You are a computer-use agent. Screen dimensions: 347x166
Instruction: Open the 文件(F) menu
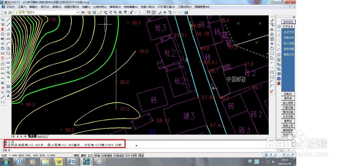(11, 7)
